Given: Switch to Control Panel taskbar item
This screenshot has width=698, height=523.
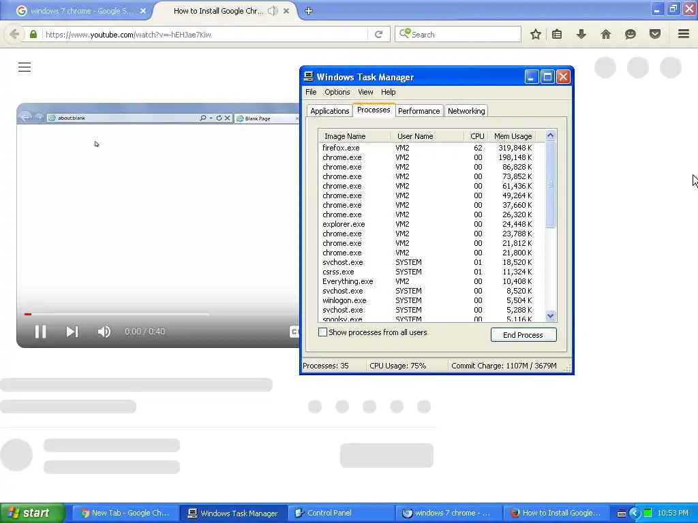Looking at the screenshot, I should (341, 513).
